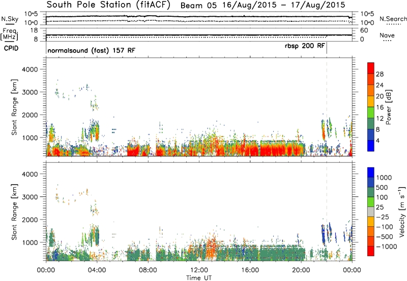Click the 'CPID' row label
407x281 pixels.
pos(11,48)
